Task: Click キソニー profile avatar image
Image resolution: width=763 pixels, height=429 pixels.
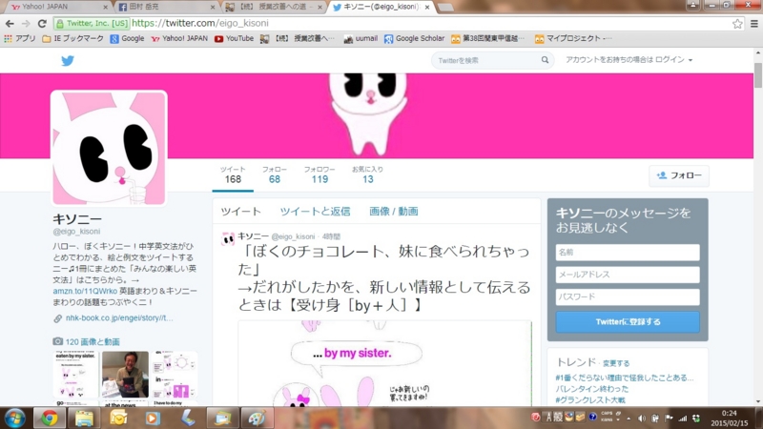Action: (109, 148)
